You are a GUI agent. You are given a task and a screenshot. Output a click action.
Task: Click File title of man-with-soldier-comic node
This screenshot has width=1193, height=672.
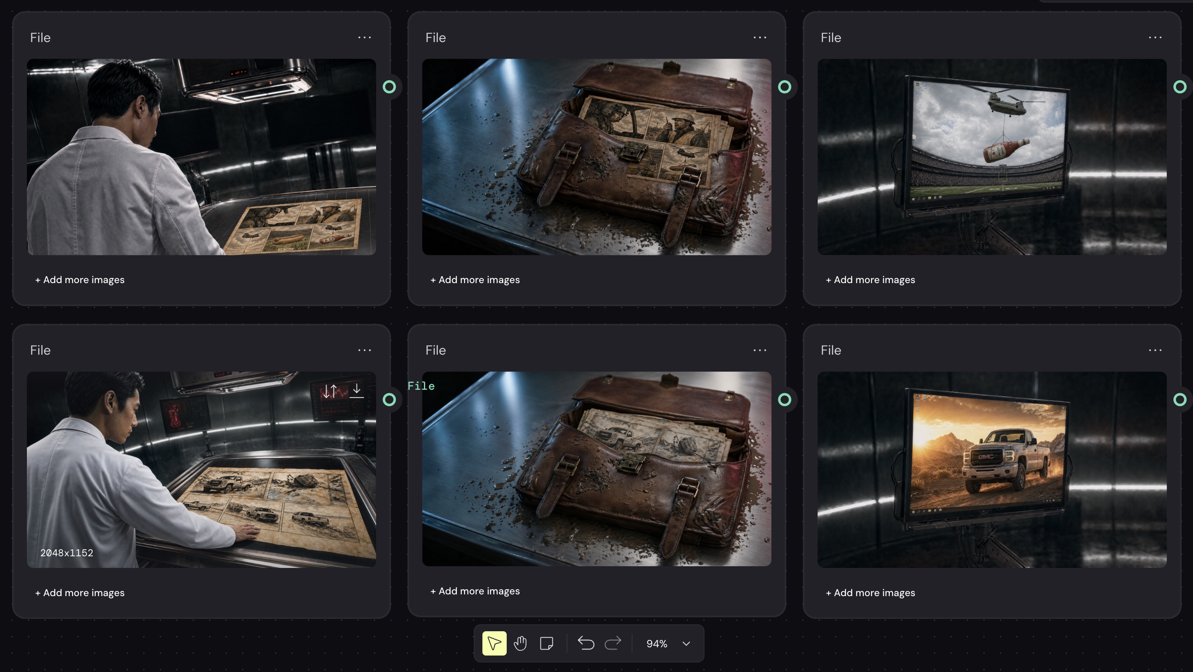click(40, 37)
